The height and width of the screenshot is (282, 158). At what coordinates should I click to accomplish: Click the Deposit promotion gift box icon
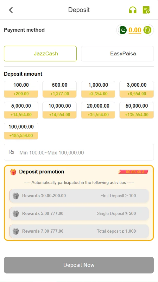13,172
